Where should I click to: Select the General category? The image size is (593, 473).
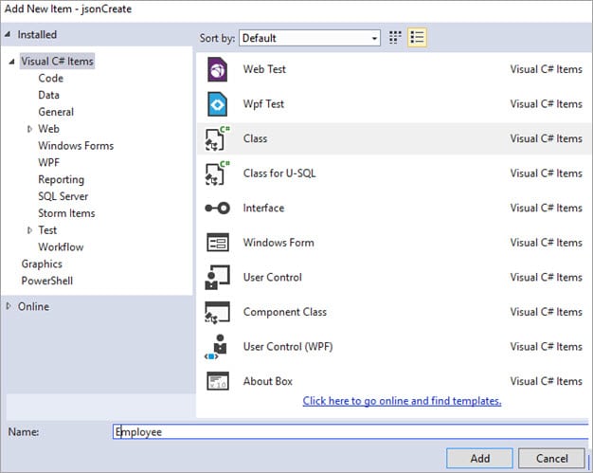tap(56, 112)
